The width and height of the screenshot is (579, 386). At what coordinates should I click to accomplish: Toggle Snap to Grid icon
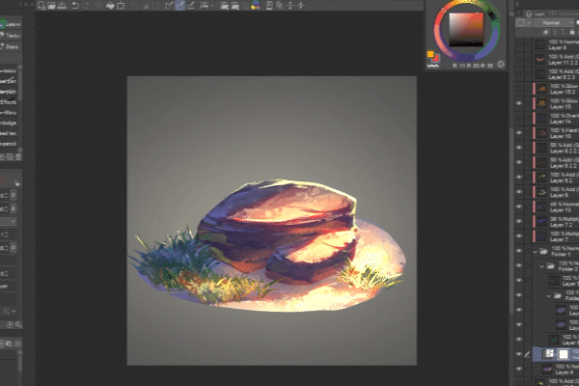pos(190,5)
